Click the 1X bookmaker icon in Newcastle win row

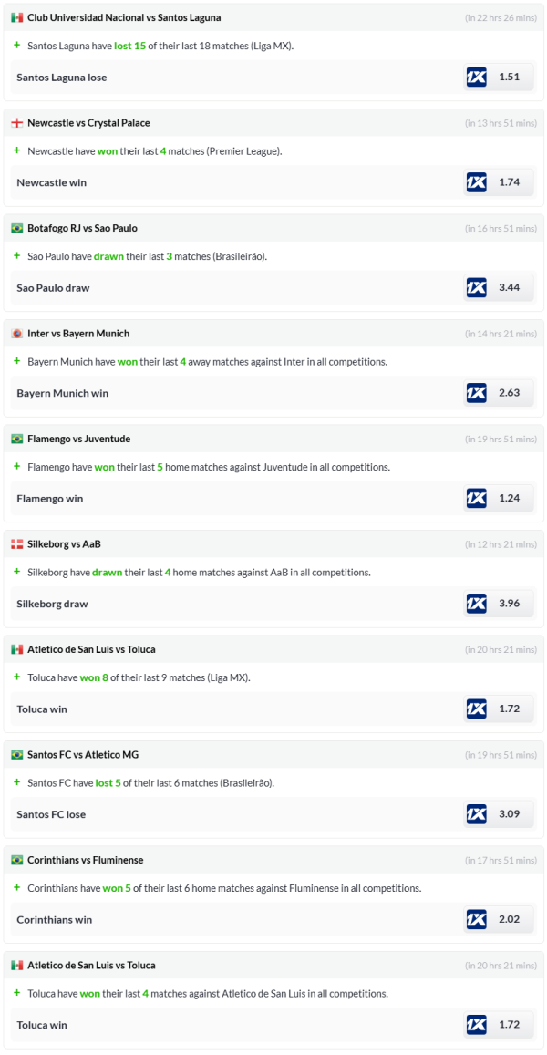(x=476, y=182)
